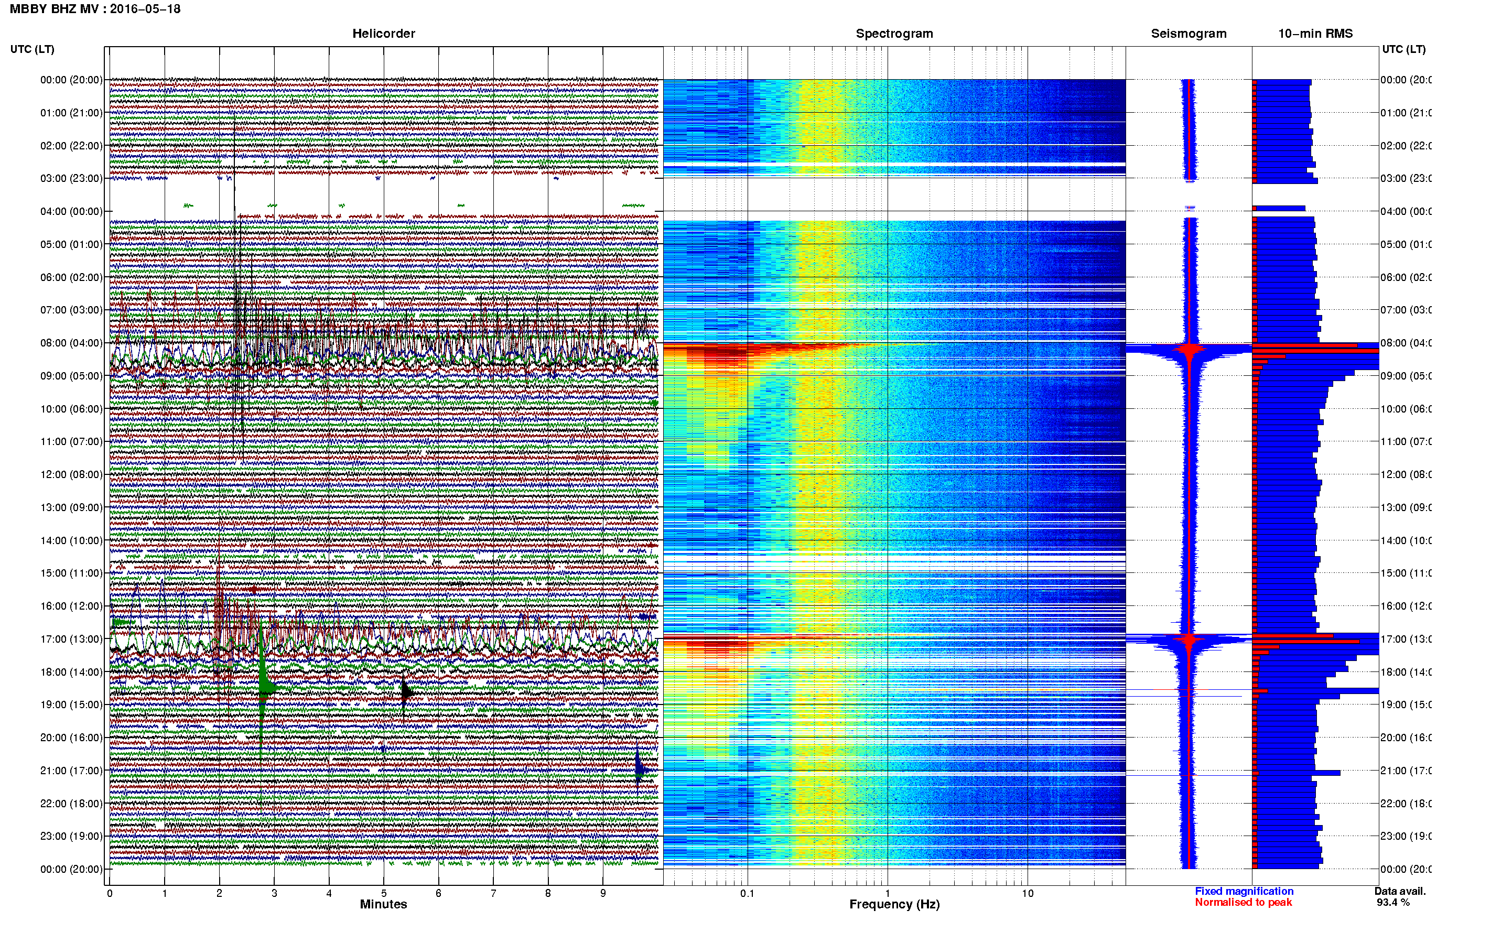Viewport: 1491px width, 932px height.
Task: Click the 01:00 (21:00) left time label
Action: coord(71,113)
